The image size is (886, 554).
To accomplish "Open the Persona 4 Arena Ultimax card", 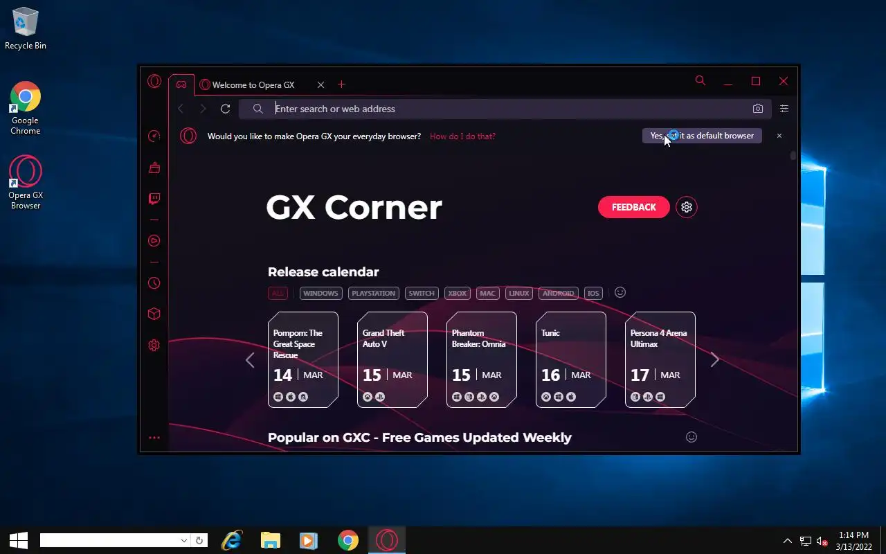I will (660, 359).
